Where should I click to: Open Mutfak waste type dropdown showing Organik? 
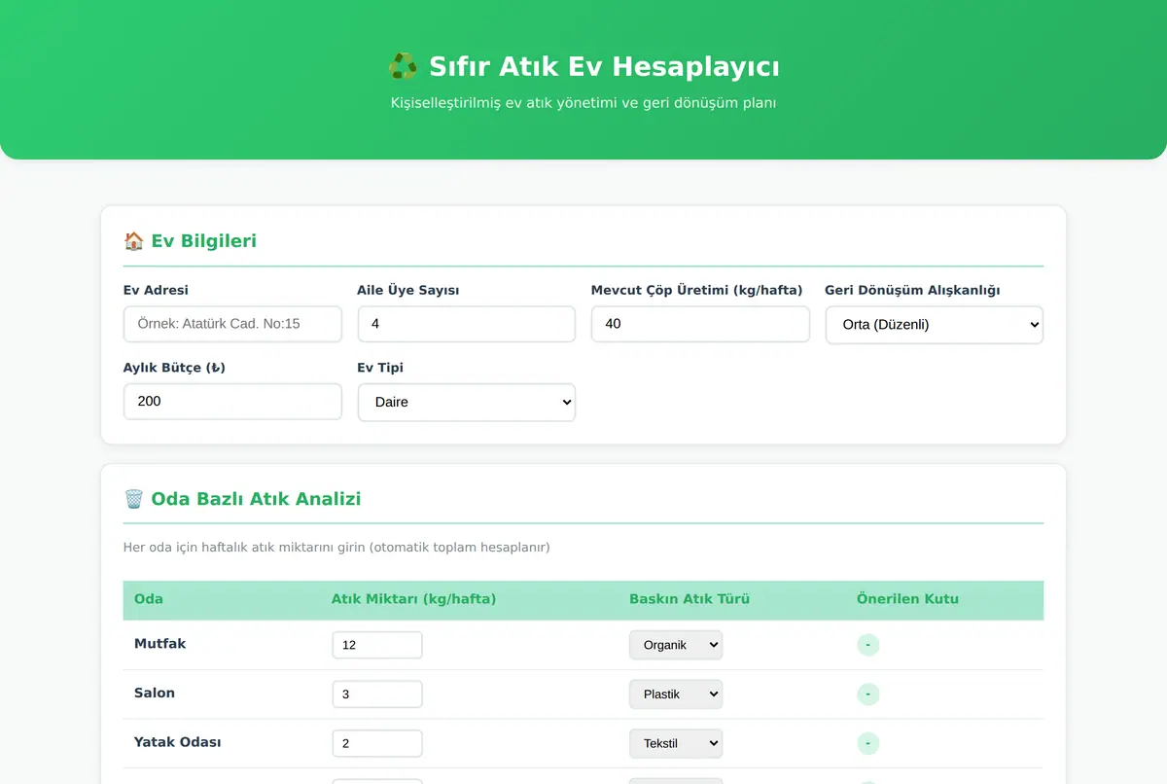(x=676, y=645)
